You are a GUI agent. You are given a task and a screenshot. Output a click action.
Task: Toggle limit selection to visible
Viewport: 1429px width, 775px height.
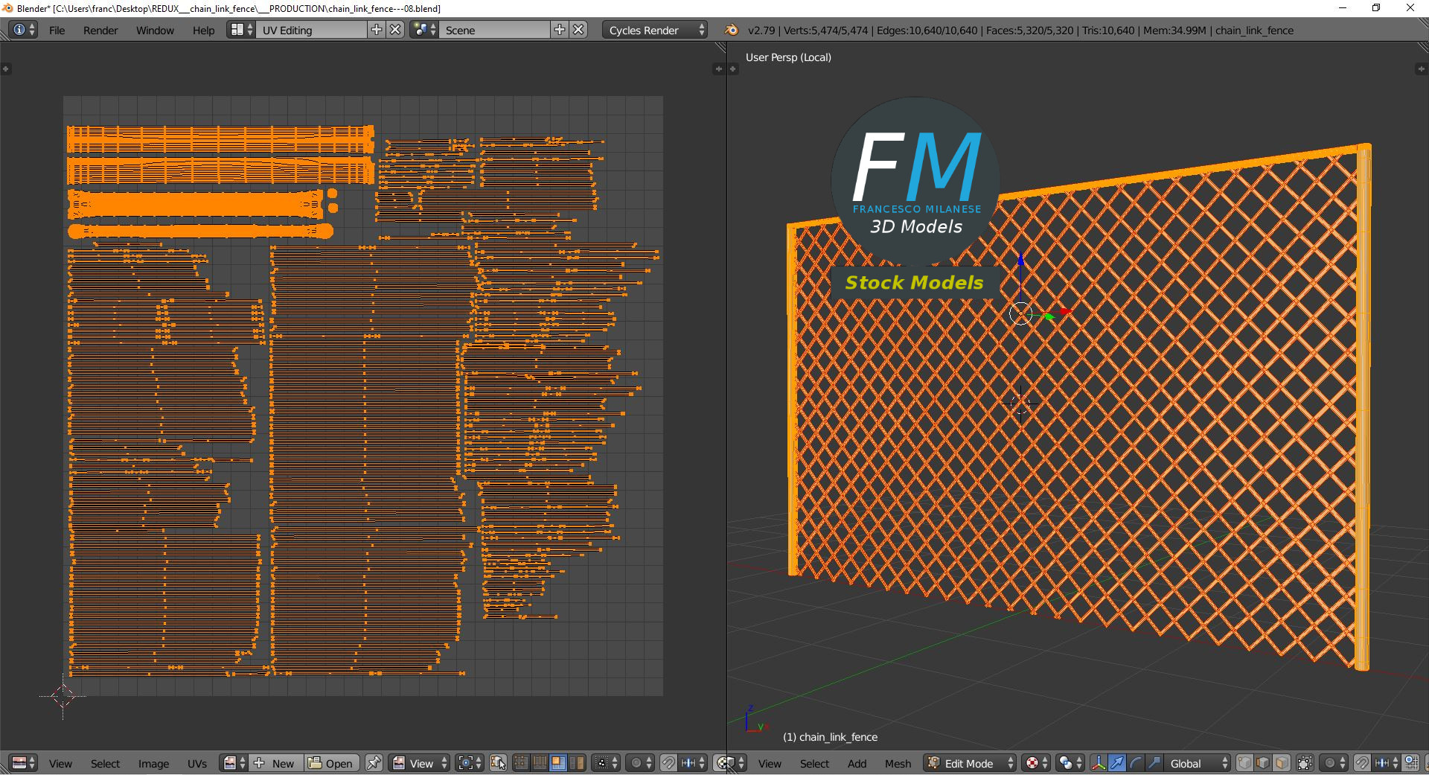1305,763
